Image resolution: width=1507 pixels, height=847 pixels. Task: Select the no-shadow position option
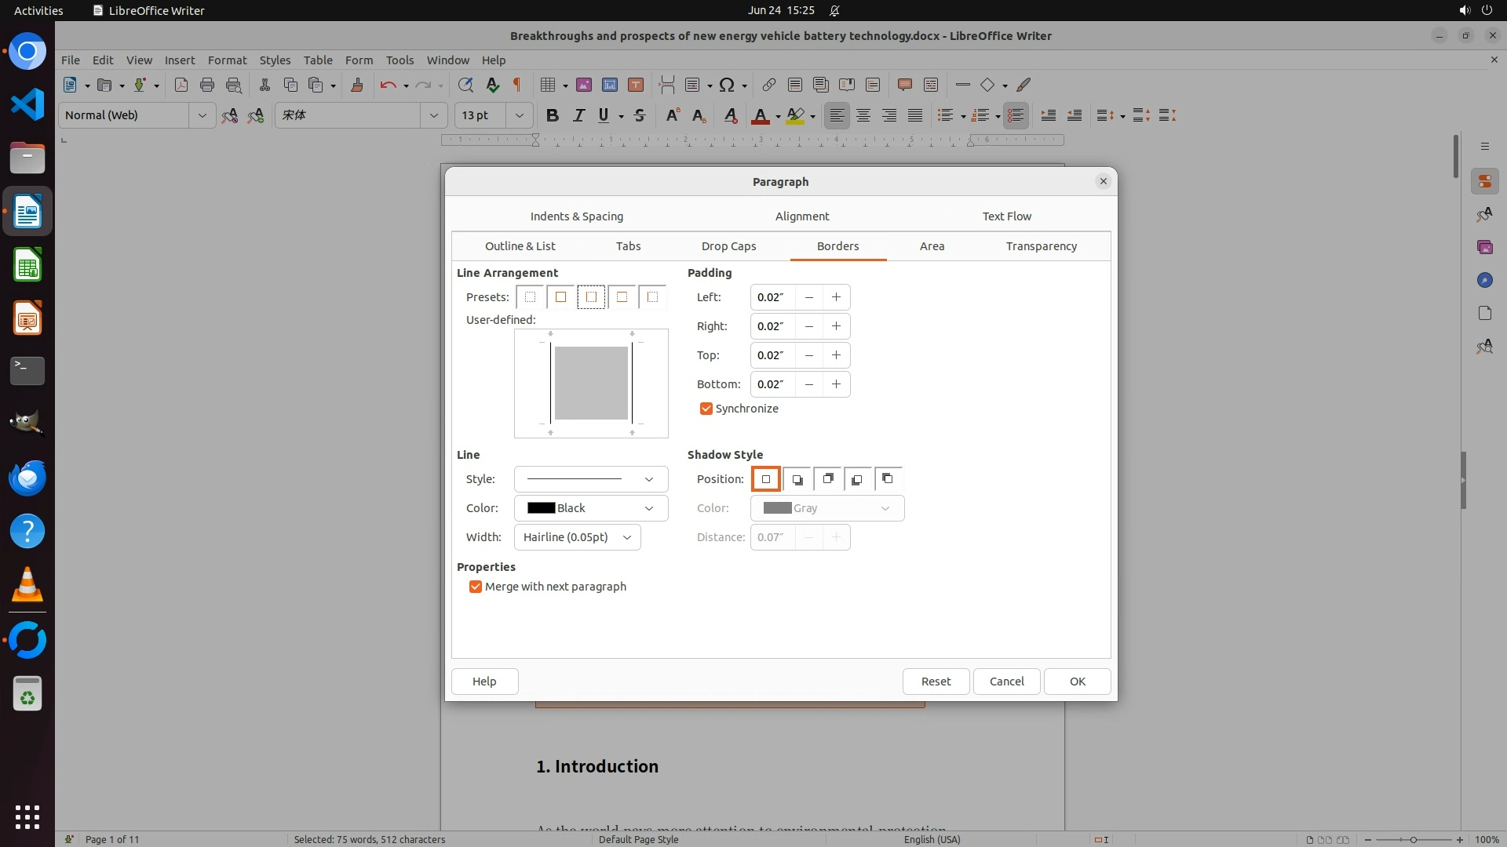point(766,479)
